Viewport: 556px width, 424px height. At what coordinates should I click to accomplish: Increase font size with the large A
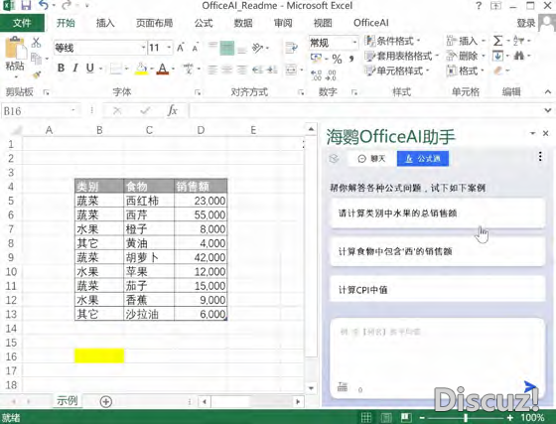coord(181,48)
